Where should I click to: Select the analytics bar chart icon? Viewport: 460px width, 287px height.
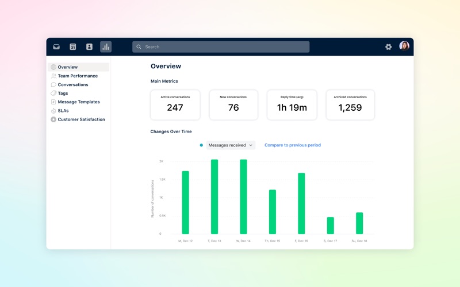pos(106,47)
